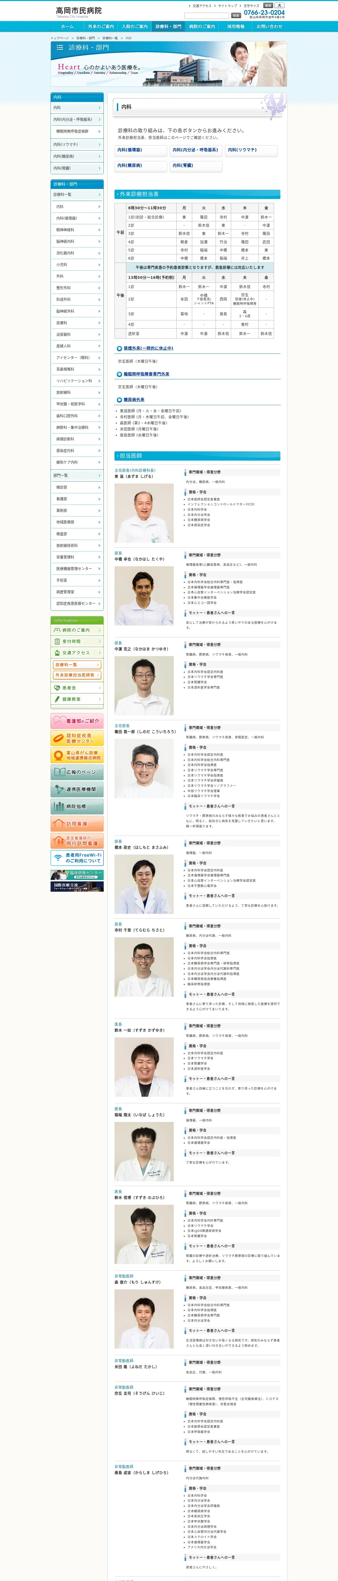Viewport: 338px width, 1581px height.
Task: Click the chevron on sidebar 精神神経科 row
Action: (100, 230)
